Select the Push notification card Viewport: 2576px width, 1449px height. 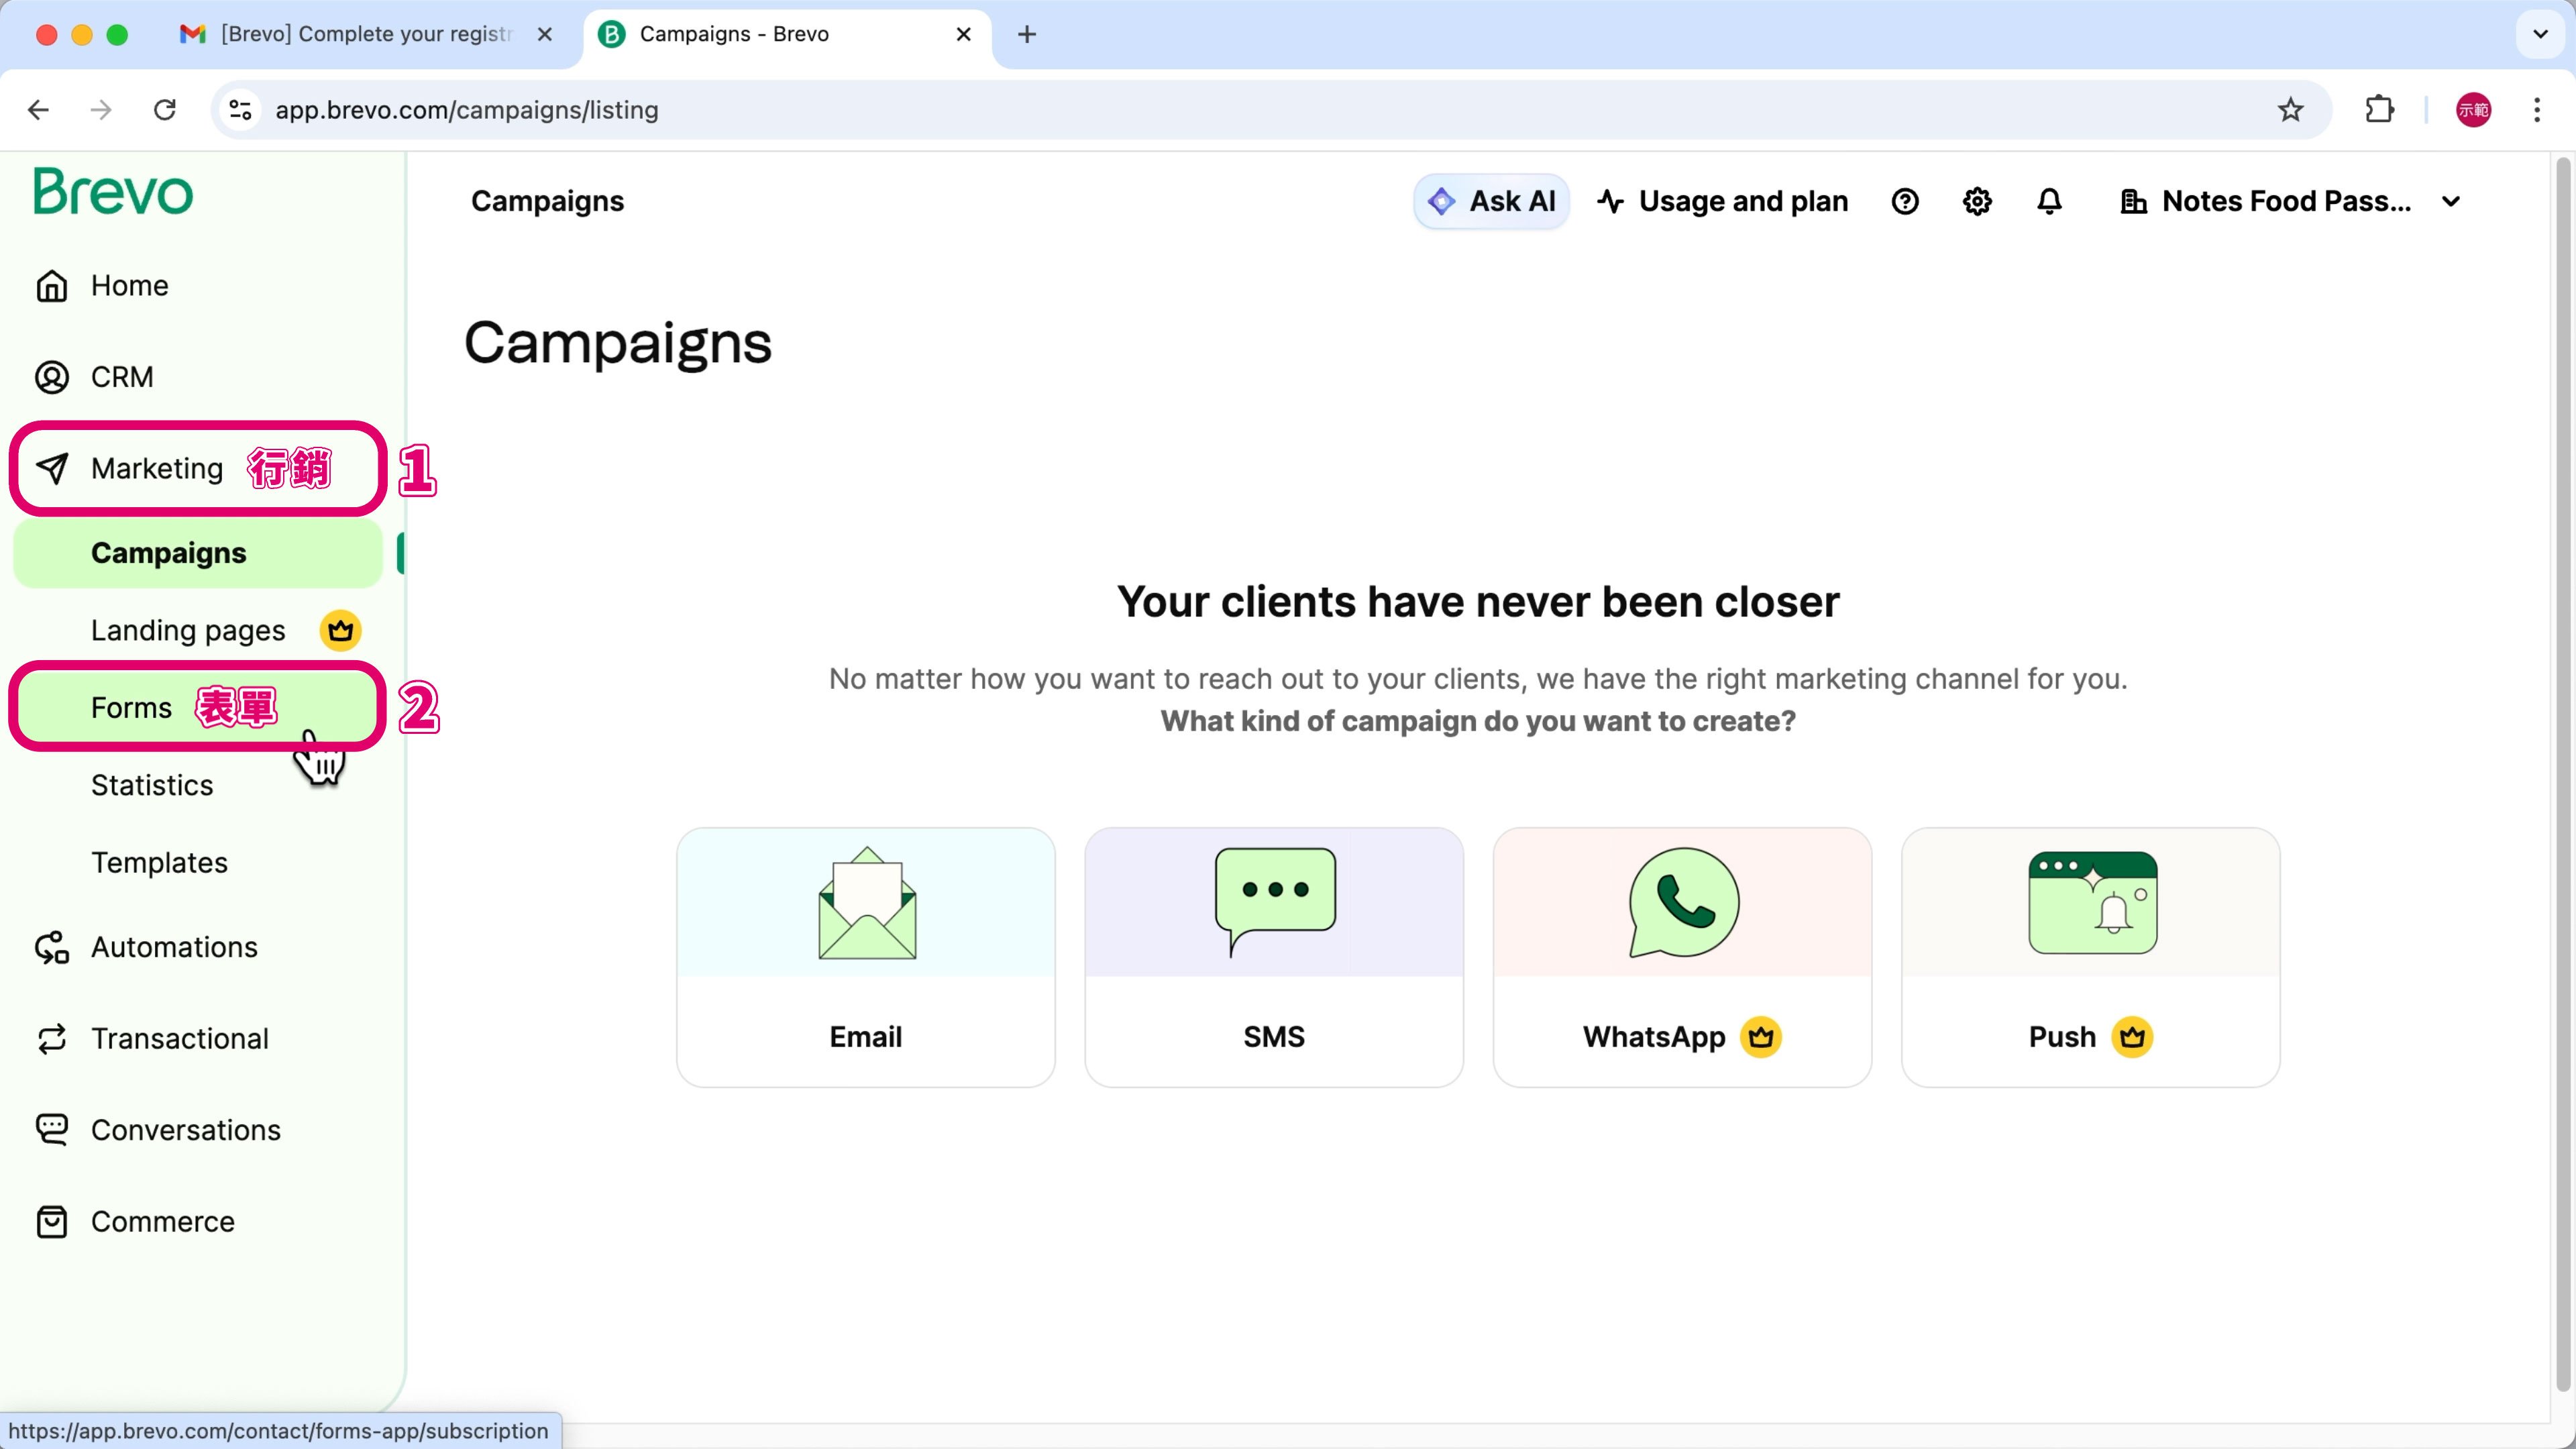[2090, 956]
